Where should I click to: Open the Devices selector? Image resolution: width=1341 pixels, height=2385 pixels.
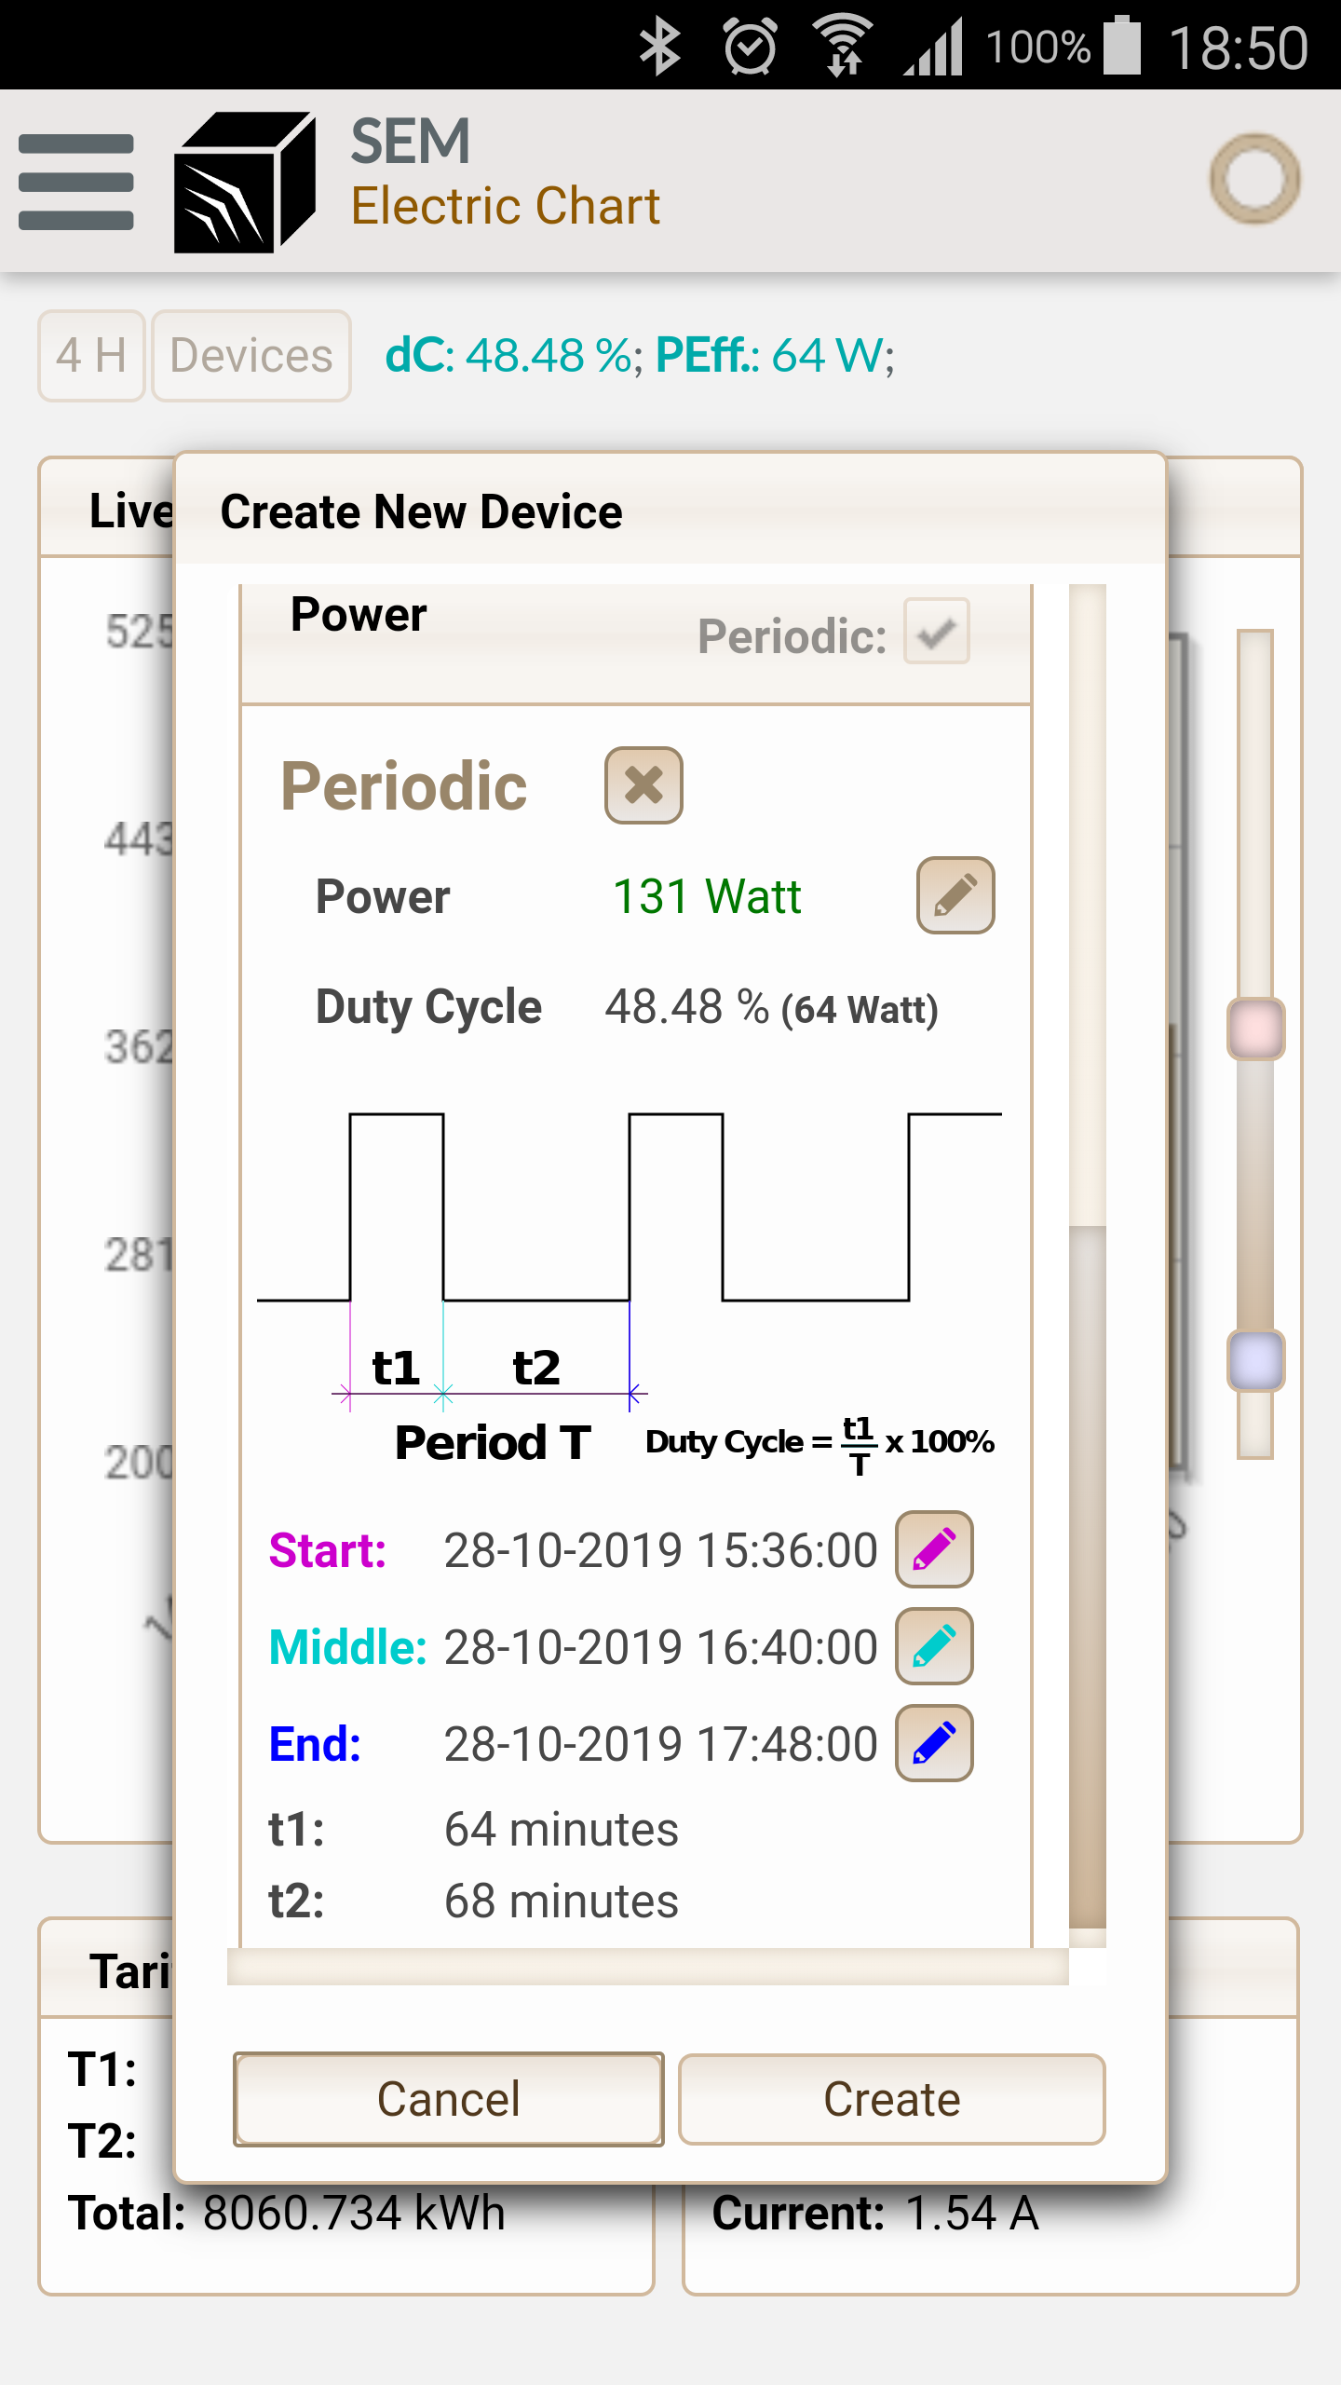point(251,356)
